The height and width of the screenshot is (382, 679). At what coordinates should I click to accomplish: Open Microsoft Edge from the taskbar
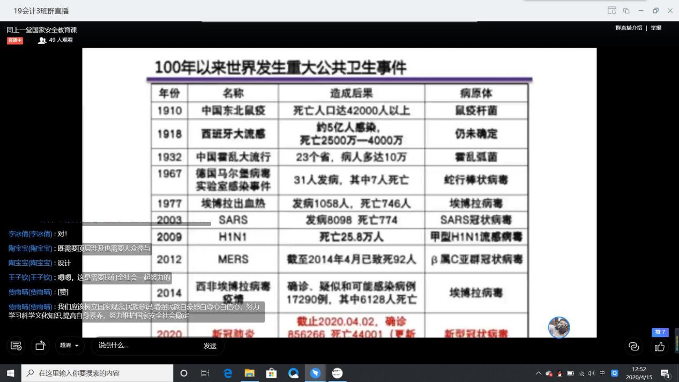pyautogui.click(x=228, y=373)
